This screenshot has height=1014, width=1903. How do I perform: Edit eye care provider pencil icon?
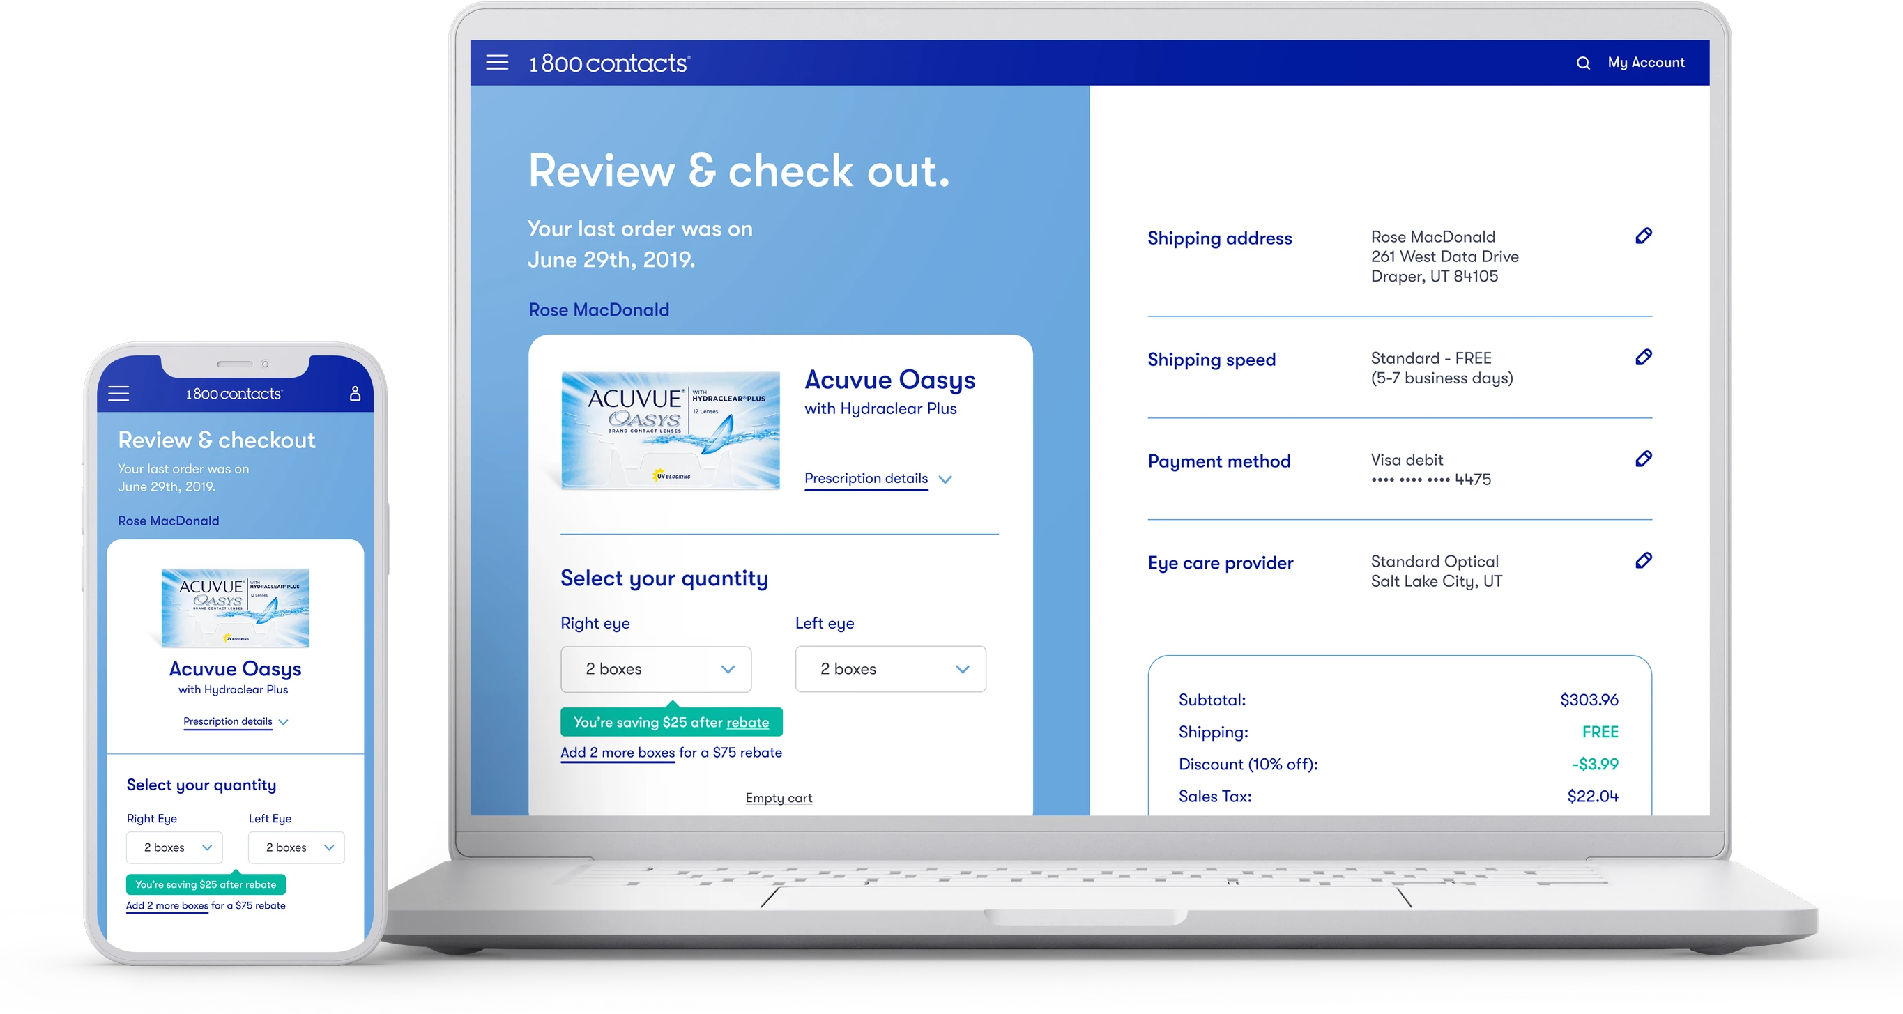1643,561
